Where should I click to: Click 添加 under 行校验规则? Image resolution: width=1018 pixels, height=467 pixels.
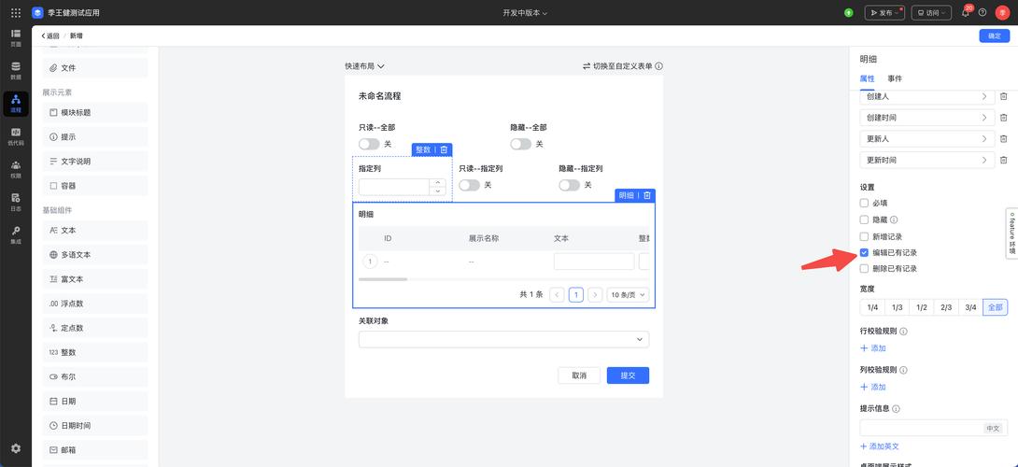(x=872, y=347)
